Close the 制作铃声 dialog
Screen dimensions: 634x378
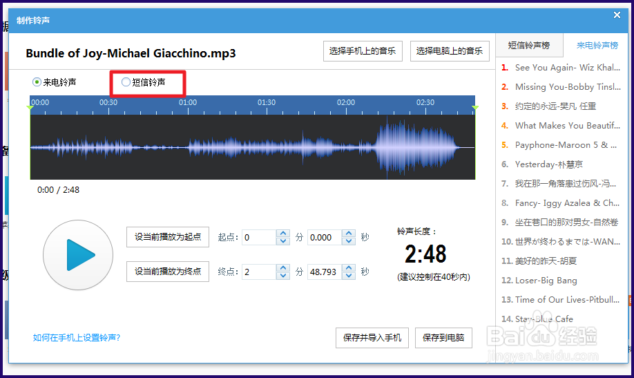click(617, 15)
